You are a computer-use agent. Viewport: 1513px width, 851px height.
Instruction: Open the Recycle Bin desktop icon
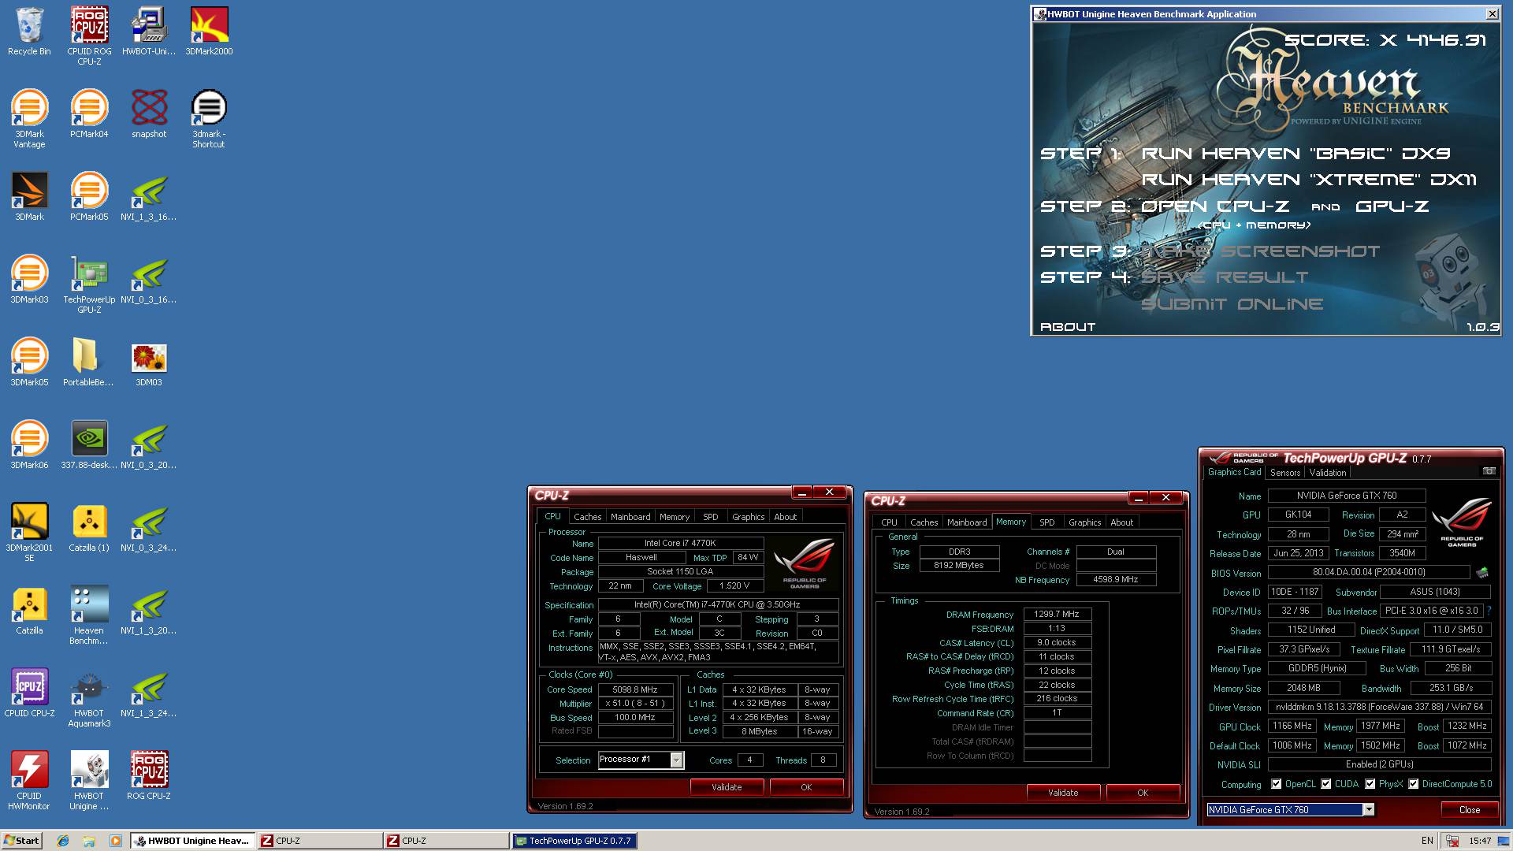[x=29, y=32]
